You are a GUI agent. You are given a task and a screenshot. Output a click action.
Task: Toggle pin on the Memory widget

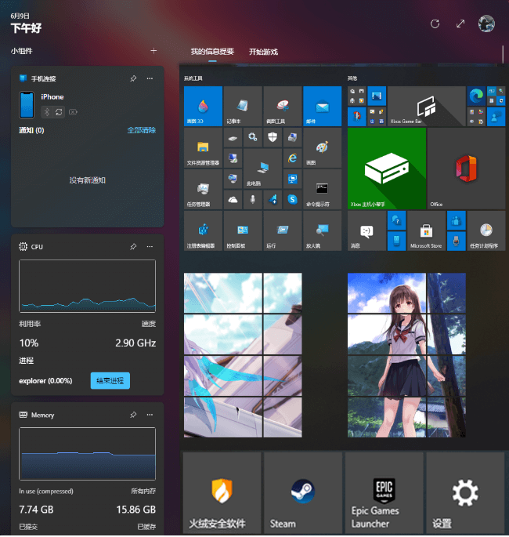pyautogui.click(x=133, y=415)
